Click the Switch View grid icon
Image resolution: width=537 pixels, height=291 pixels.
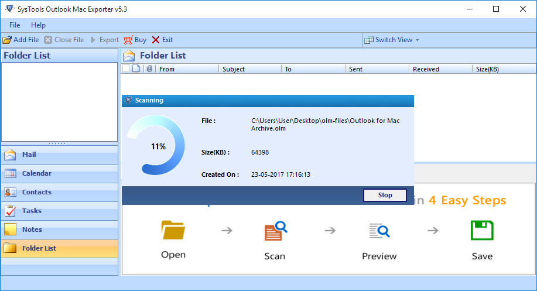[369, 40]
